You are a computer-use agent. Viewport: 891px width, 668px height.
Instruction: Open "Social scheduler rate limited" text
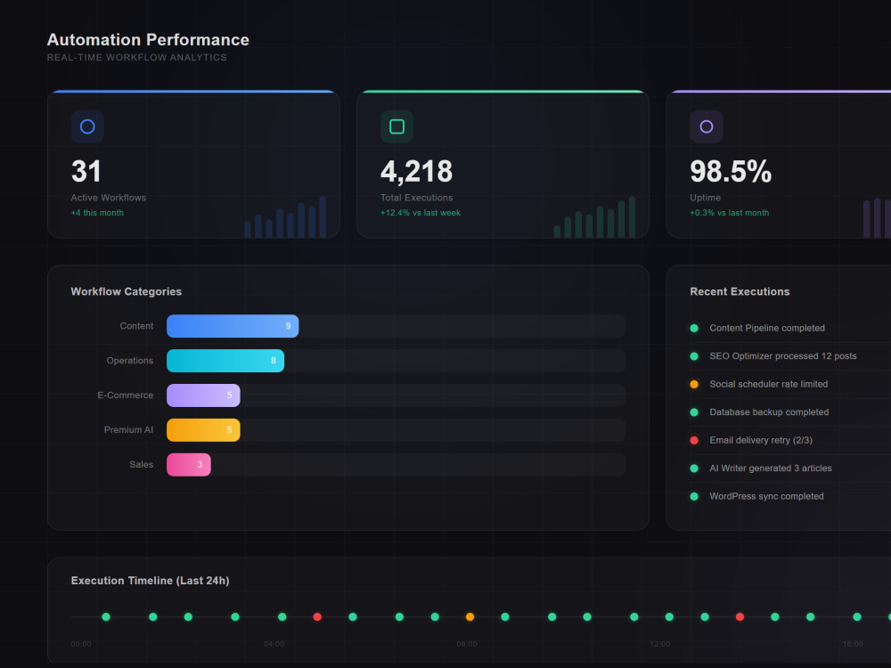pyautogui.click(x=769, y=385)
